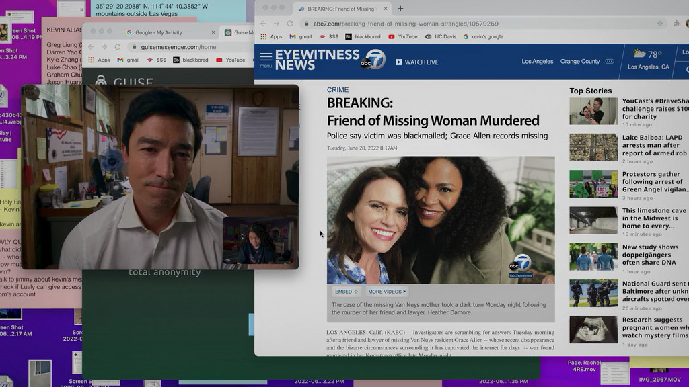The width and height of the screenshot is (689, 387).
Task: Open the YouTube bookmark in ABC7 window
Action: 403,37
